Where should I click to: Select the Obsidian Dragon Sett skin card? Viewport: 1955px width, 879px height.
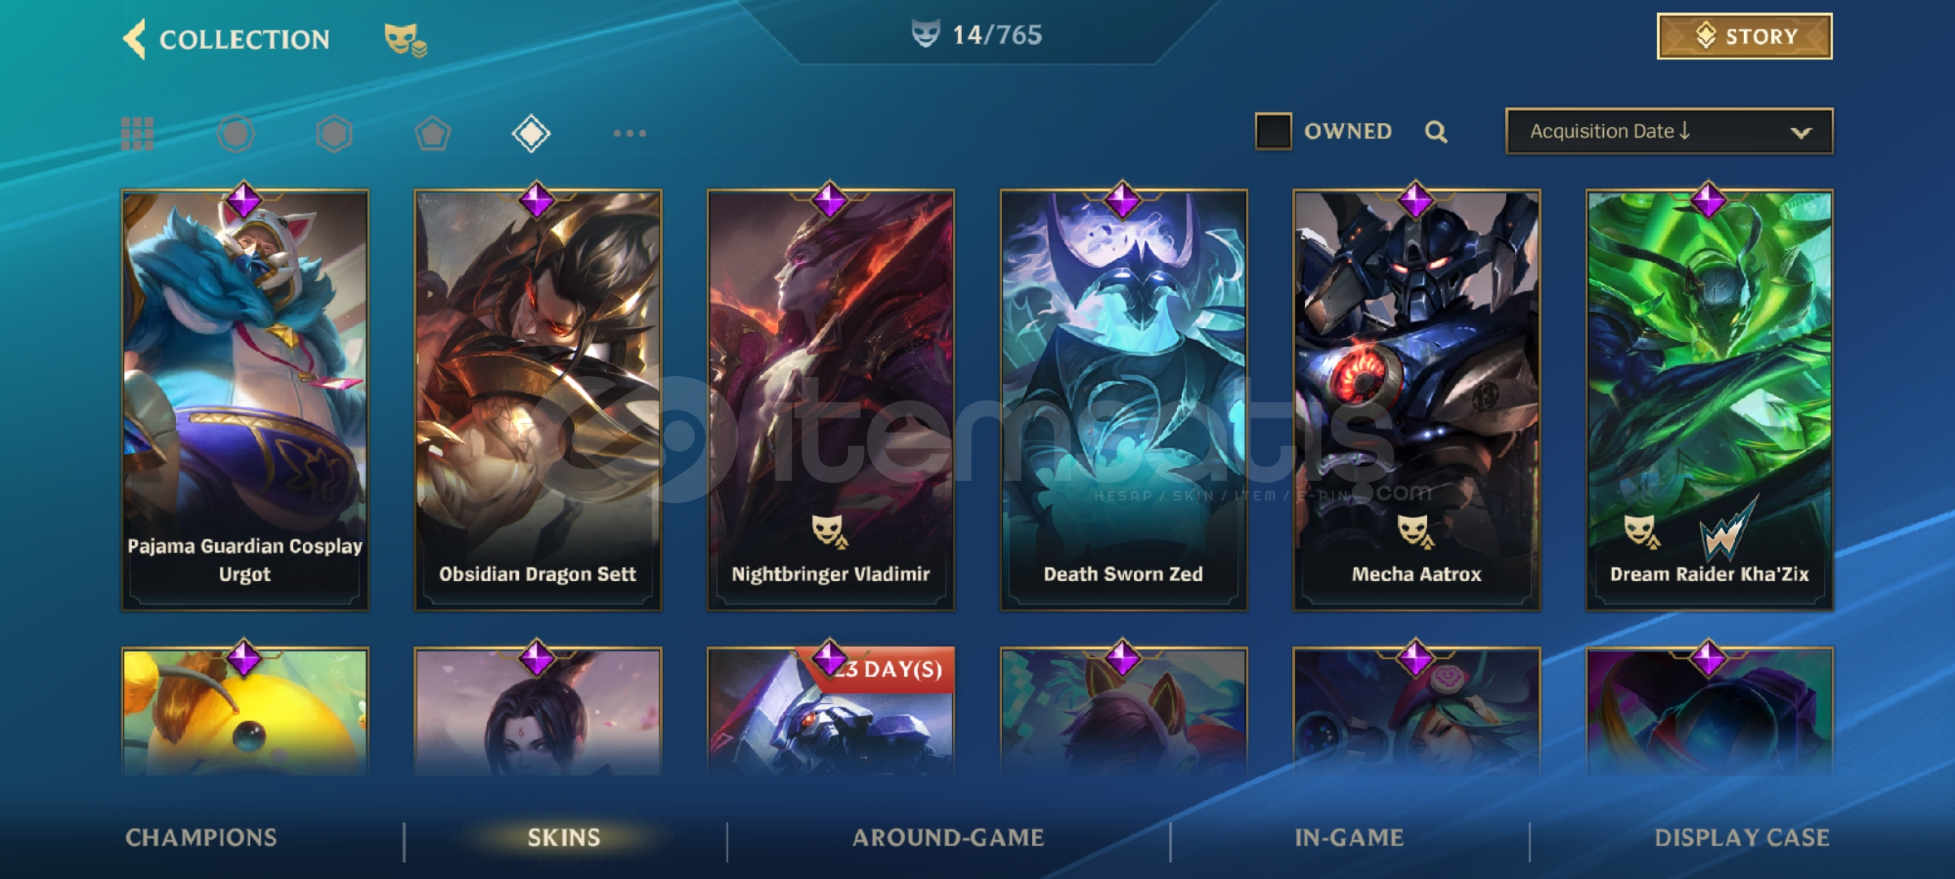(x=538, y=399)
